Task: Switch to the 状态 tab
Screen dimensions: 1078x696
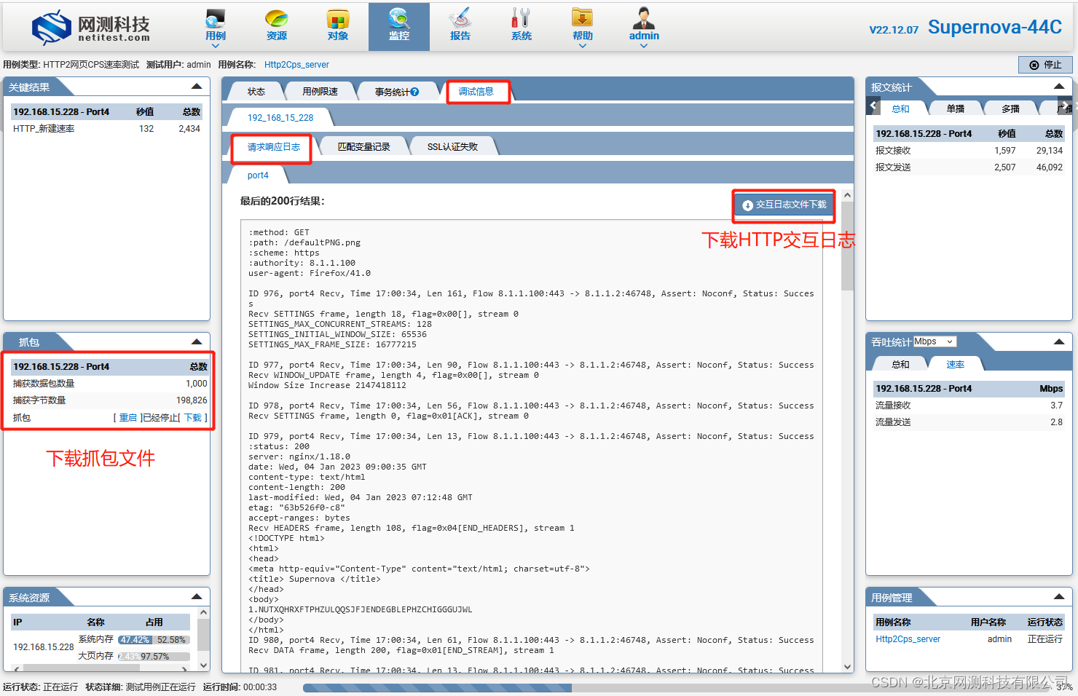Action: click(256, 92)
